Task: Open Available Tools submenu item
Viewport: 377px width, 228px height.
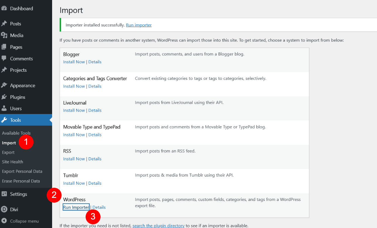Action: pyautogui.click(x=16, y=133)
